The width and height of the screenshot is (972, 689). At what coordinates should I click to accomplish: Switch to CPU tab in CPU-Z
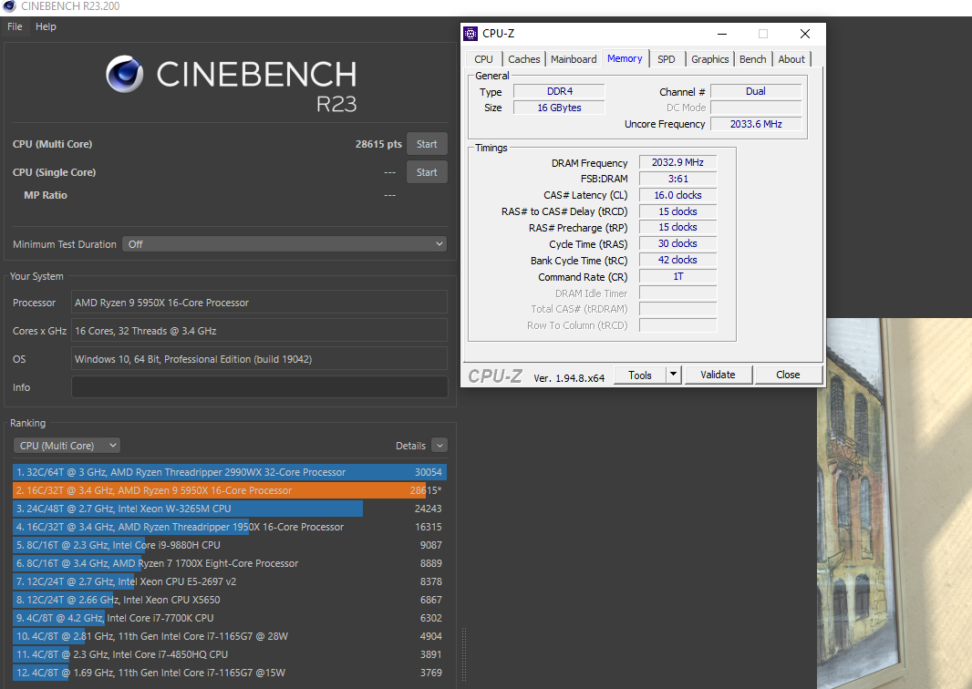(483, 59)
